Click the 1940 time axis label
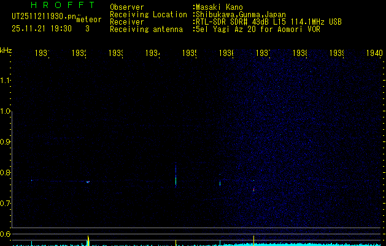 pyautogui.click(x=374, y=53)
